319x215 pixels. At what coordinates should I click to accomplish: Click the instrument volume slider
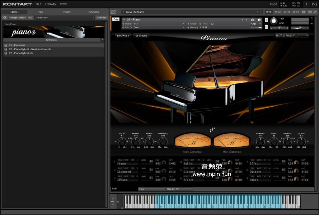[300, 28]
